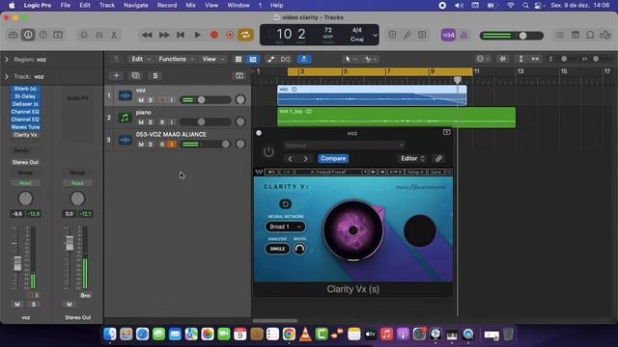Viewport: 618px width, 347px height.
Task: Expand the Track voz disclosure triangle
Action: pos(7,76)
